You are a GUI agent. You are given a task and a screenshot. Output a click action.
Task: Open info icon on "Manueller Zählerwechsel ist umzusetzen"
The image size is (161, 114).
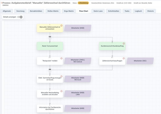click(x=61, y=26)
